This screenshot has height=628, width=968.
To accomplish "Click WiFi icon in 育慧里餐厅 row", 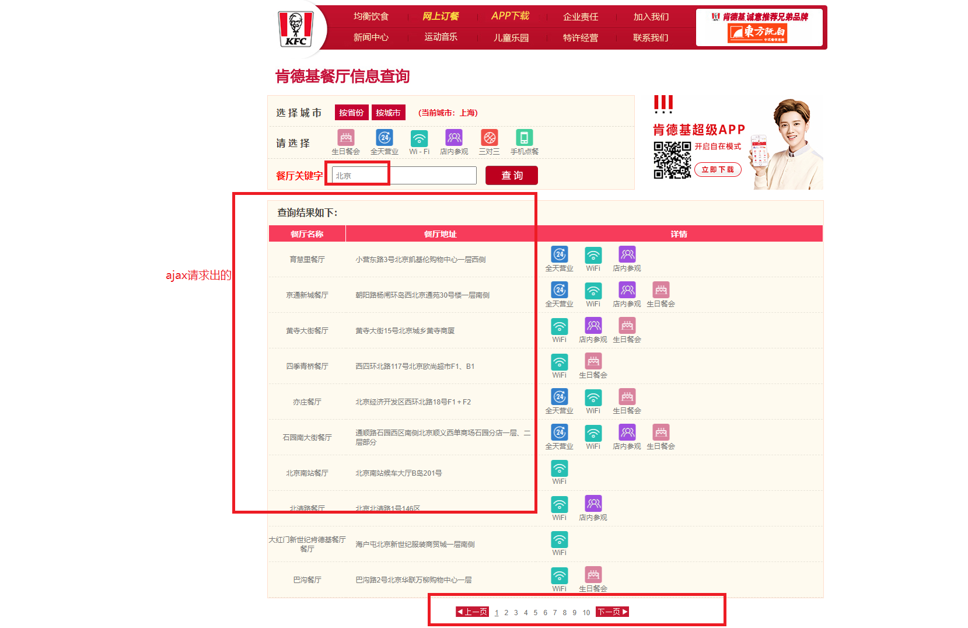I will pos(593,254).
